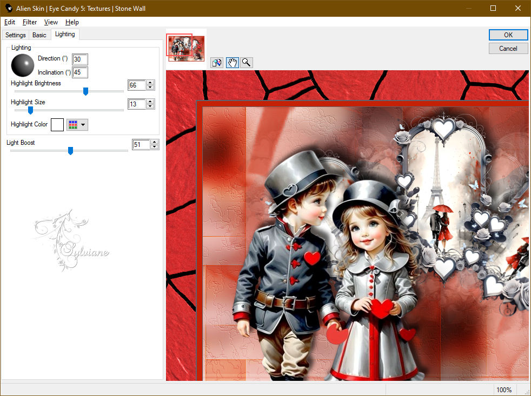Select the Lighting tab
Viewport: 531px width, 396px height.
[x=65, y=34]
